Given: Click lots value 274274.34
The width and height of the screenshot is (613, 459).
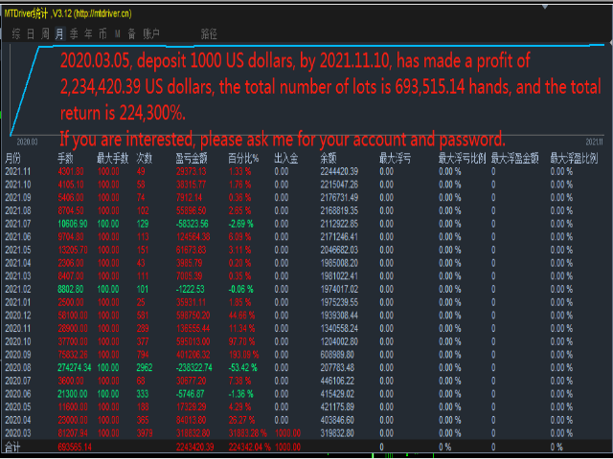Looking at the screenshot, I should 75,367.
